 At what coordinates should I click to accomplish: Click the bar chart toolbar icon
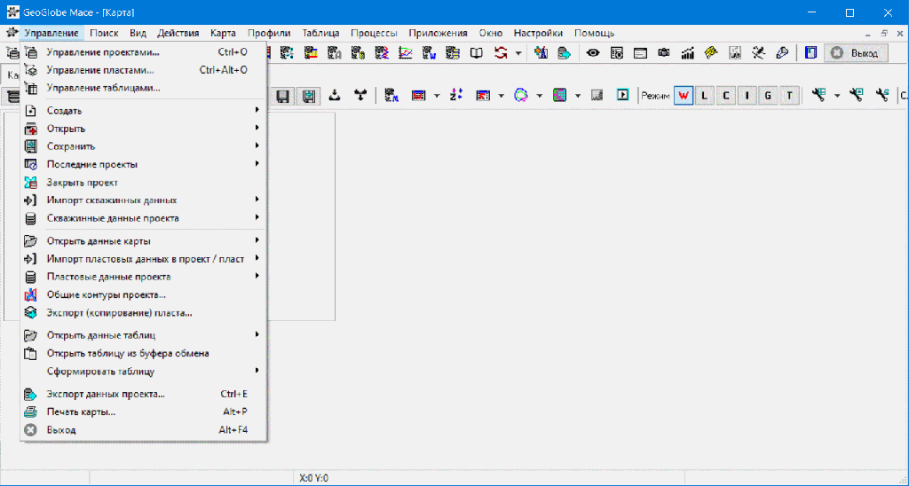[687, 53]
